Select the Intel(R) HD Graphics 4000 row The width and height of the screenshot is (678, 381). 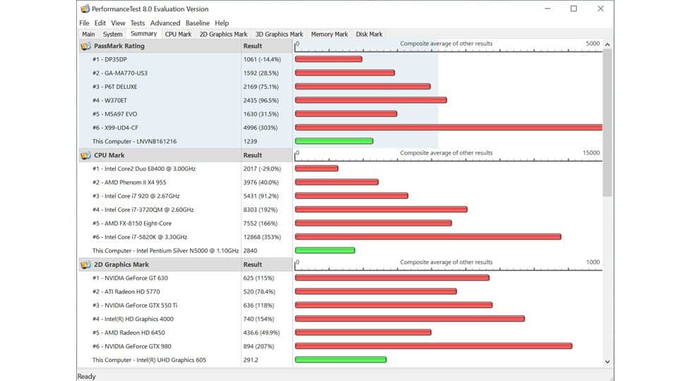click(340, 319)
